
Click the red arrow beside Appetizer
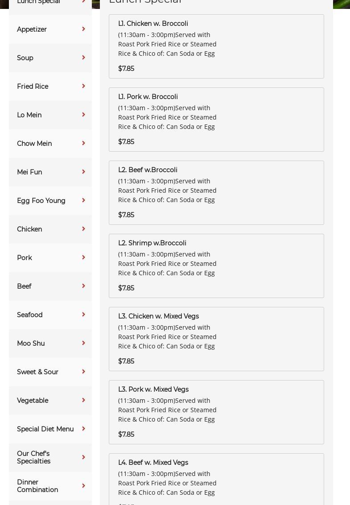click(83, 29)
